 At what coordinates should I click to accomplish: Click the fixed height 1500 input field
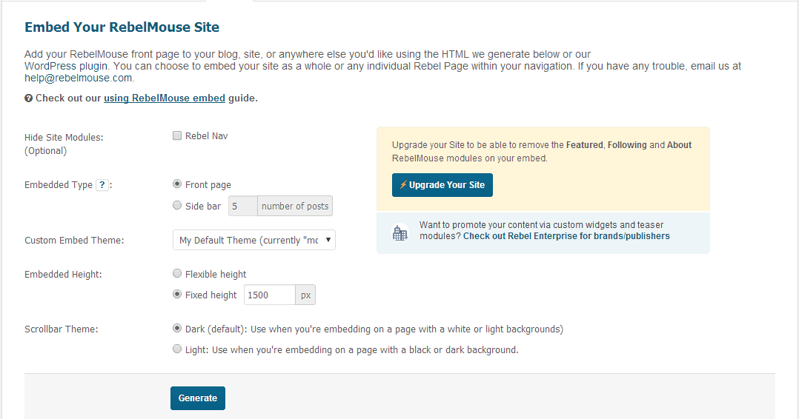[270, 295]
